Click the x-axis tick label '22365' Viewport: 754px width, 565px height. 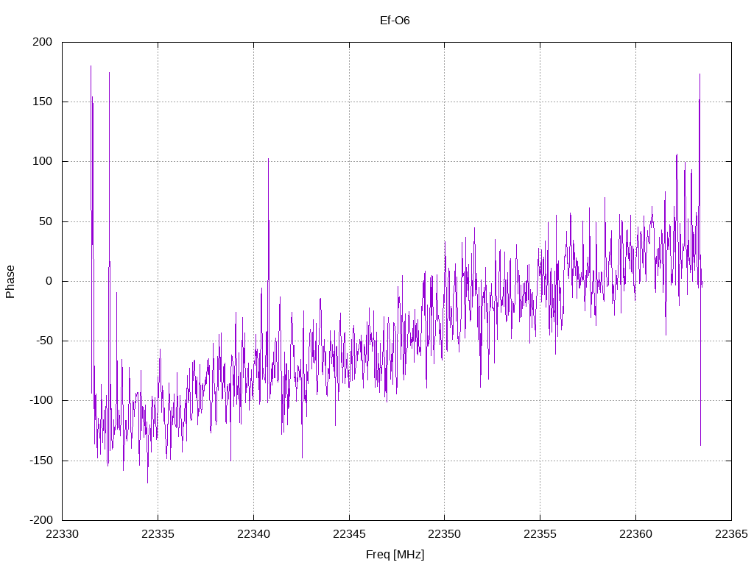[x=731, y=534]
